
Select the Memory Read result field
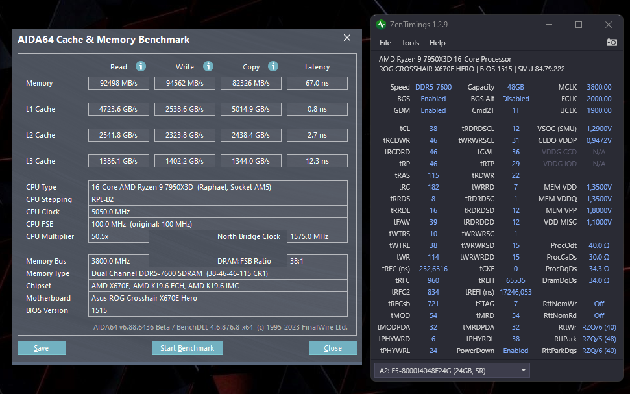coord(119,83)
